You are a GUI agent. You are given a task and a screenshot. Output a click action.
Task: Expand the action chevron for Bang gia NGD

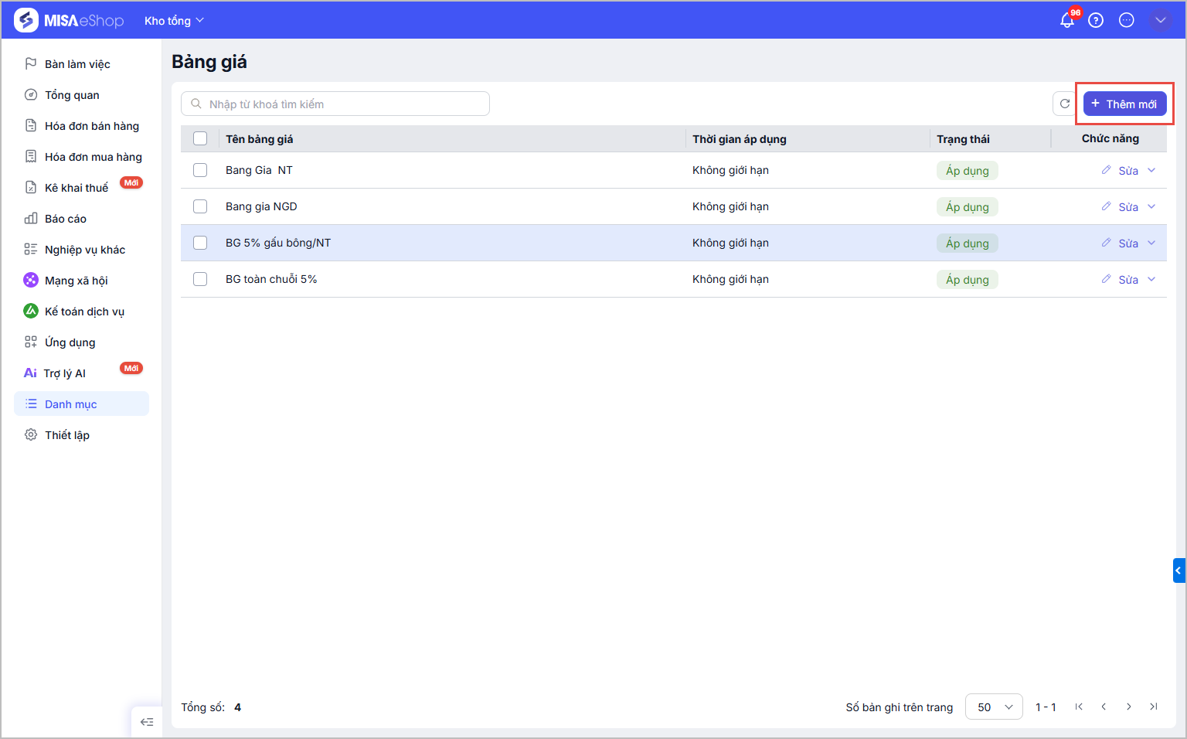tap(1151, 206)
